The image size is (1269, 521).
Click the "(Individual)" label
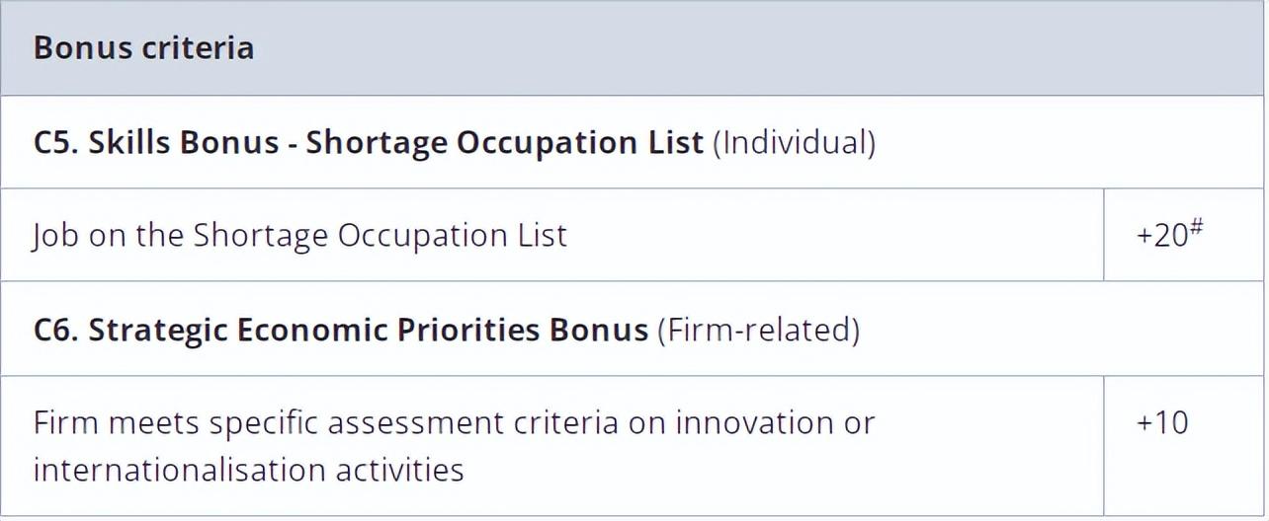[x=794, y=143]
